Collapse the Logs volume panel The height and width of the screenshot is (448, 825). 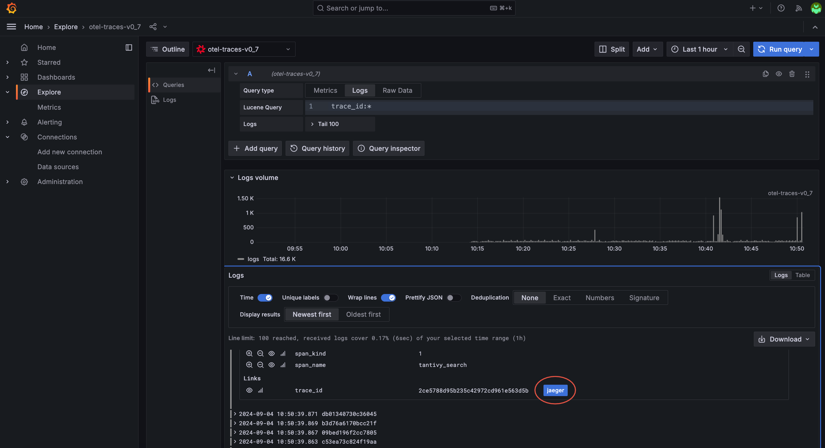click(x=232, y=178)
